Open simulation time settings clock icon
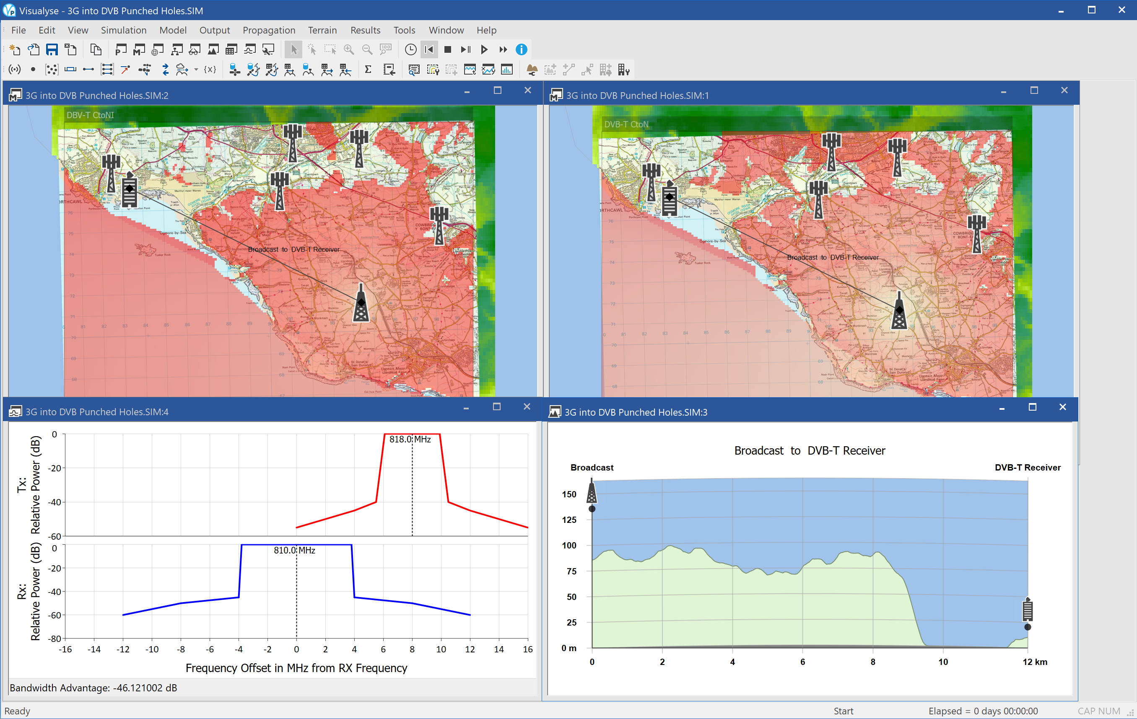The width and height of the screenshot is (1137, 719). coord(411,49)
